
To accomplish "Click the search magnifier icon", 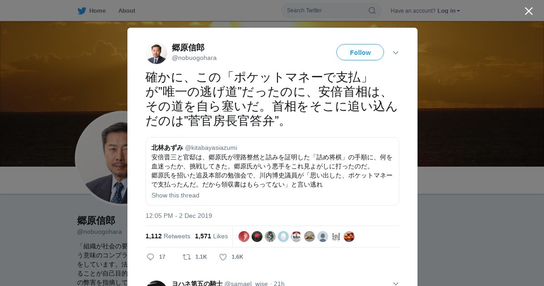I will 372,10.
